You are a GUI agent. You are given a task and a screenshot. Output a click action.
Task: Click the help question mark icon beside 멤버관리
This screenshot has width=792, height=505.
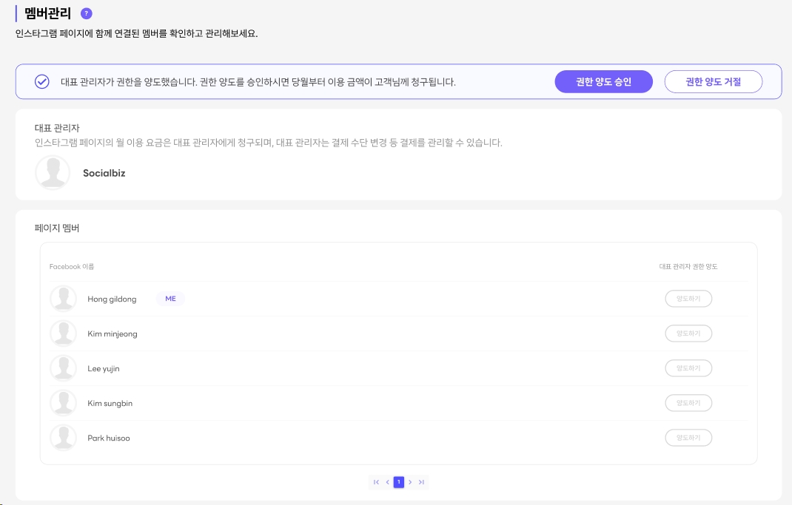pyautogui.click(x=87, y=13)
